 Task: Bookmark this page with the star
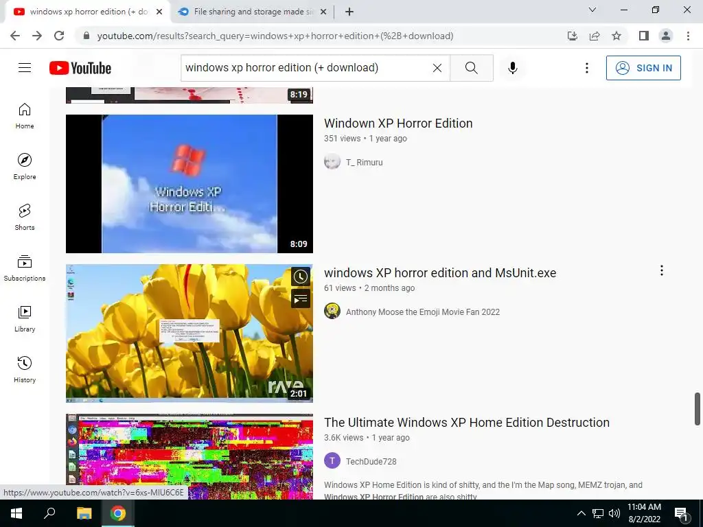click(x=616, y=36)
